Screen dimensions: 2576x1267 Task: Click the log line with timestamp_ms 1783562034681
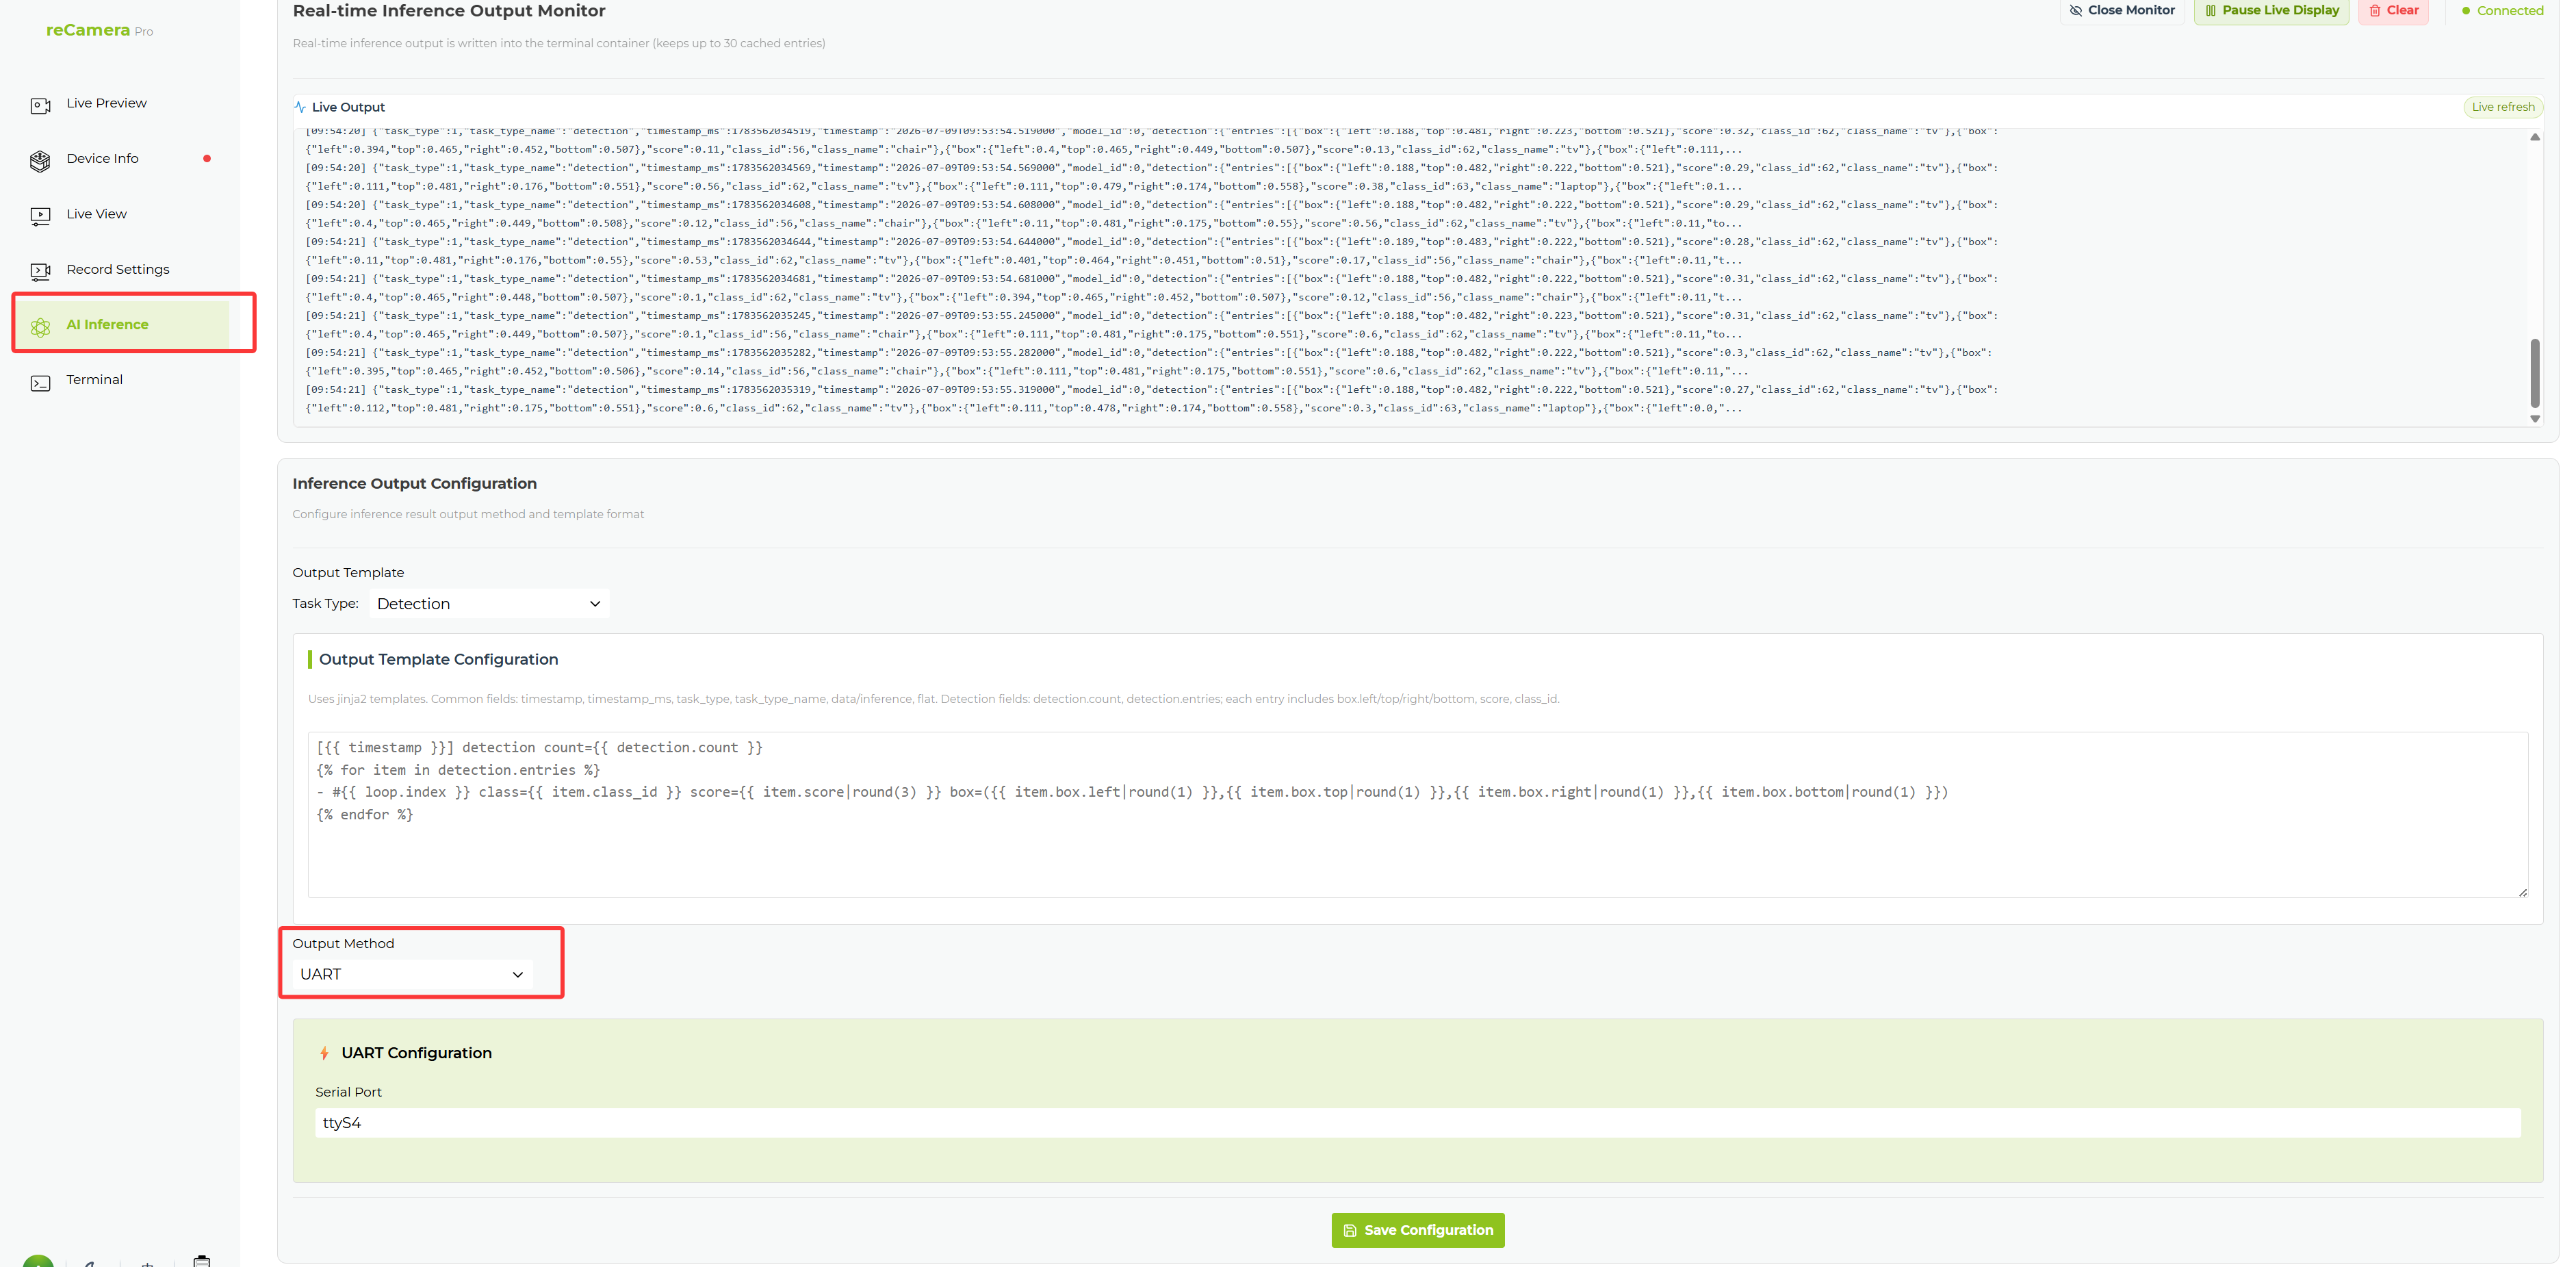[x=1152, y=288]
